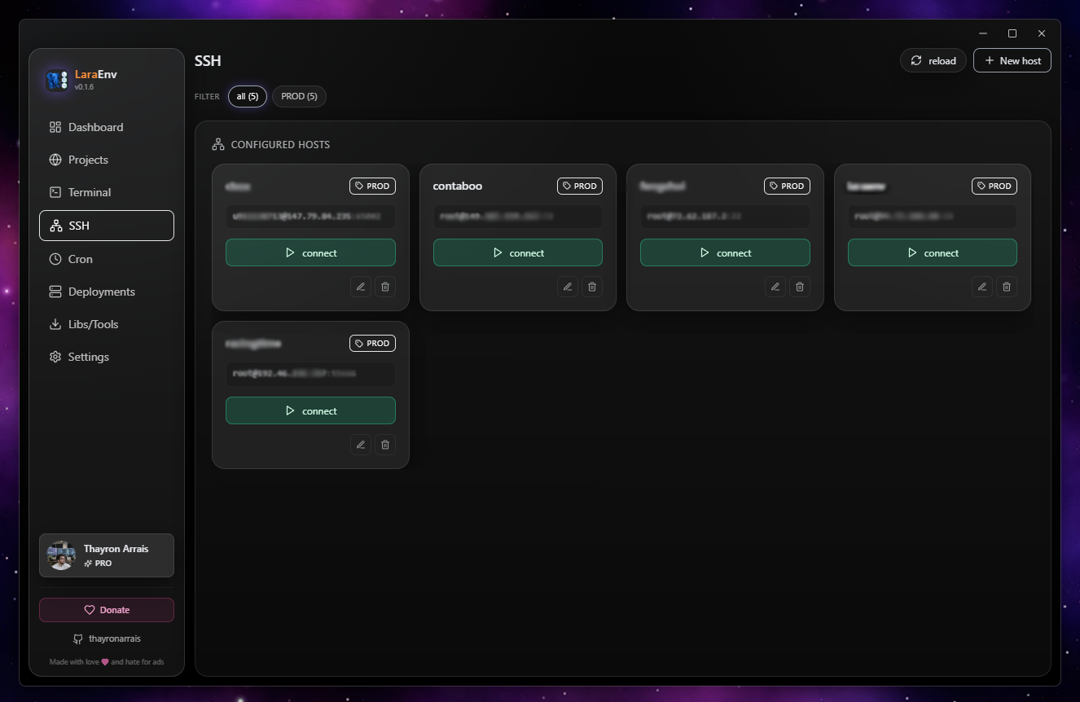Click the SSH page heading
This screenshot has height=702, width=1080.
[x=208, y=61]
